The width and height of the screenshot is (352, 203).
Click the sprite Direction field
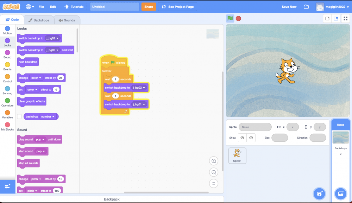click(318, 138)
